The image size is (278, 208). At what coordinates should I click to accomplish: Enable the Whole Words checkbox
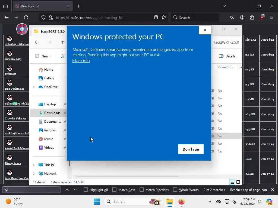click(x=175, y=190)
